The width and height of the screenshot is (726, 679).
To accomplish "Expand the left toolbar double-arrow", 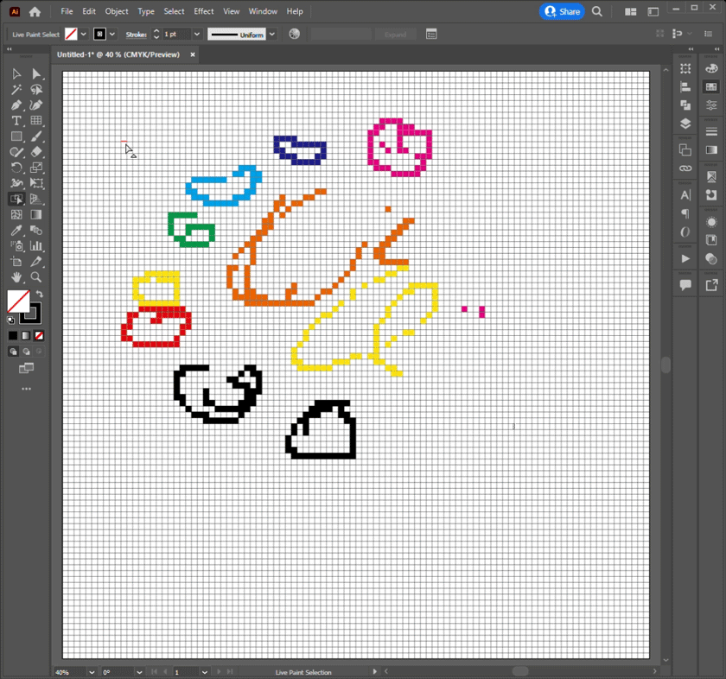I will [x=10, y=48].
